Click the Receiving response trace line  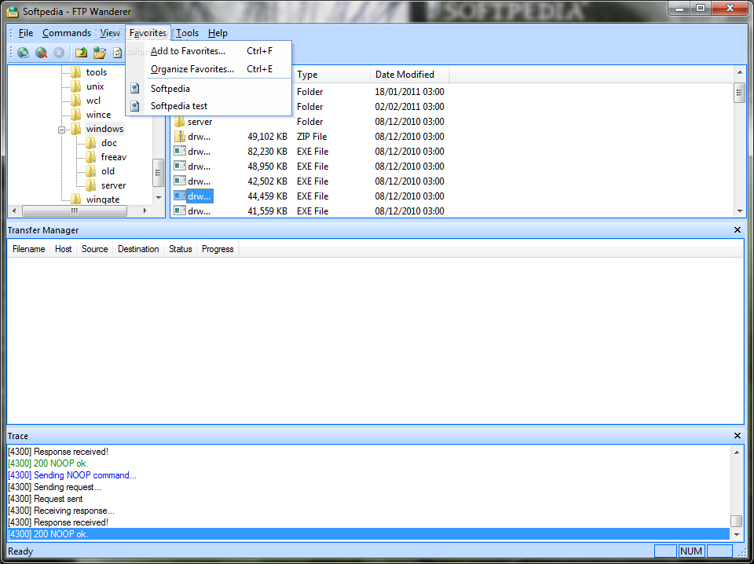pos(61,511)
